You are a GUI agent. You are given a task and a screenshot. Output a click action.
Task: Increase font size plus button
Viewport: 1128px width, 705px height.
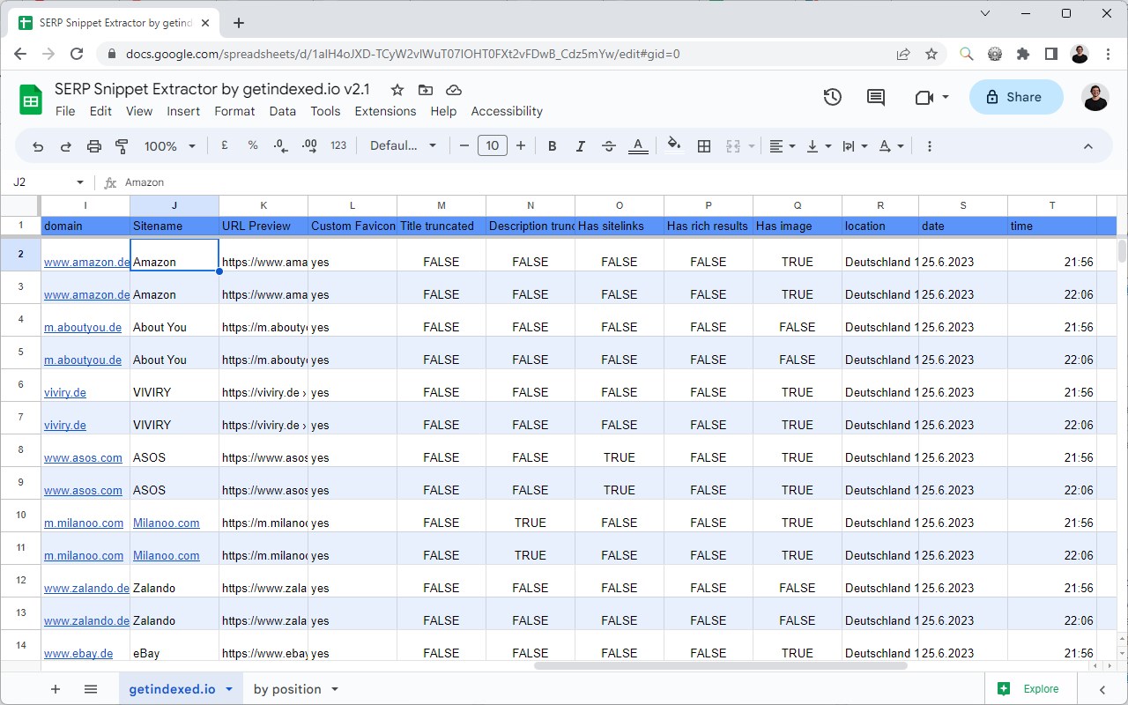[521, 146]
